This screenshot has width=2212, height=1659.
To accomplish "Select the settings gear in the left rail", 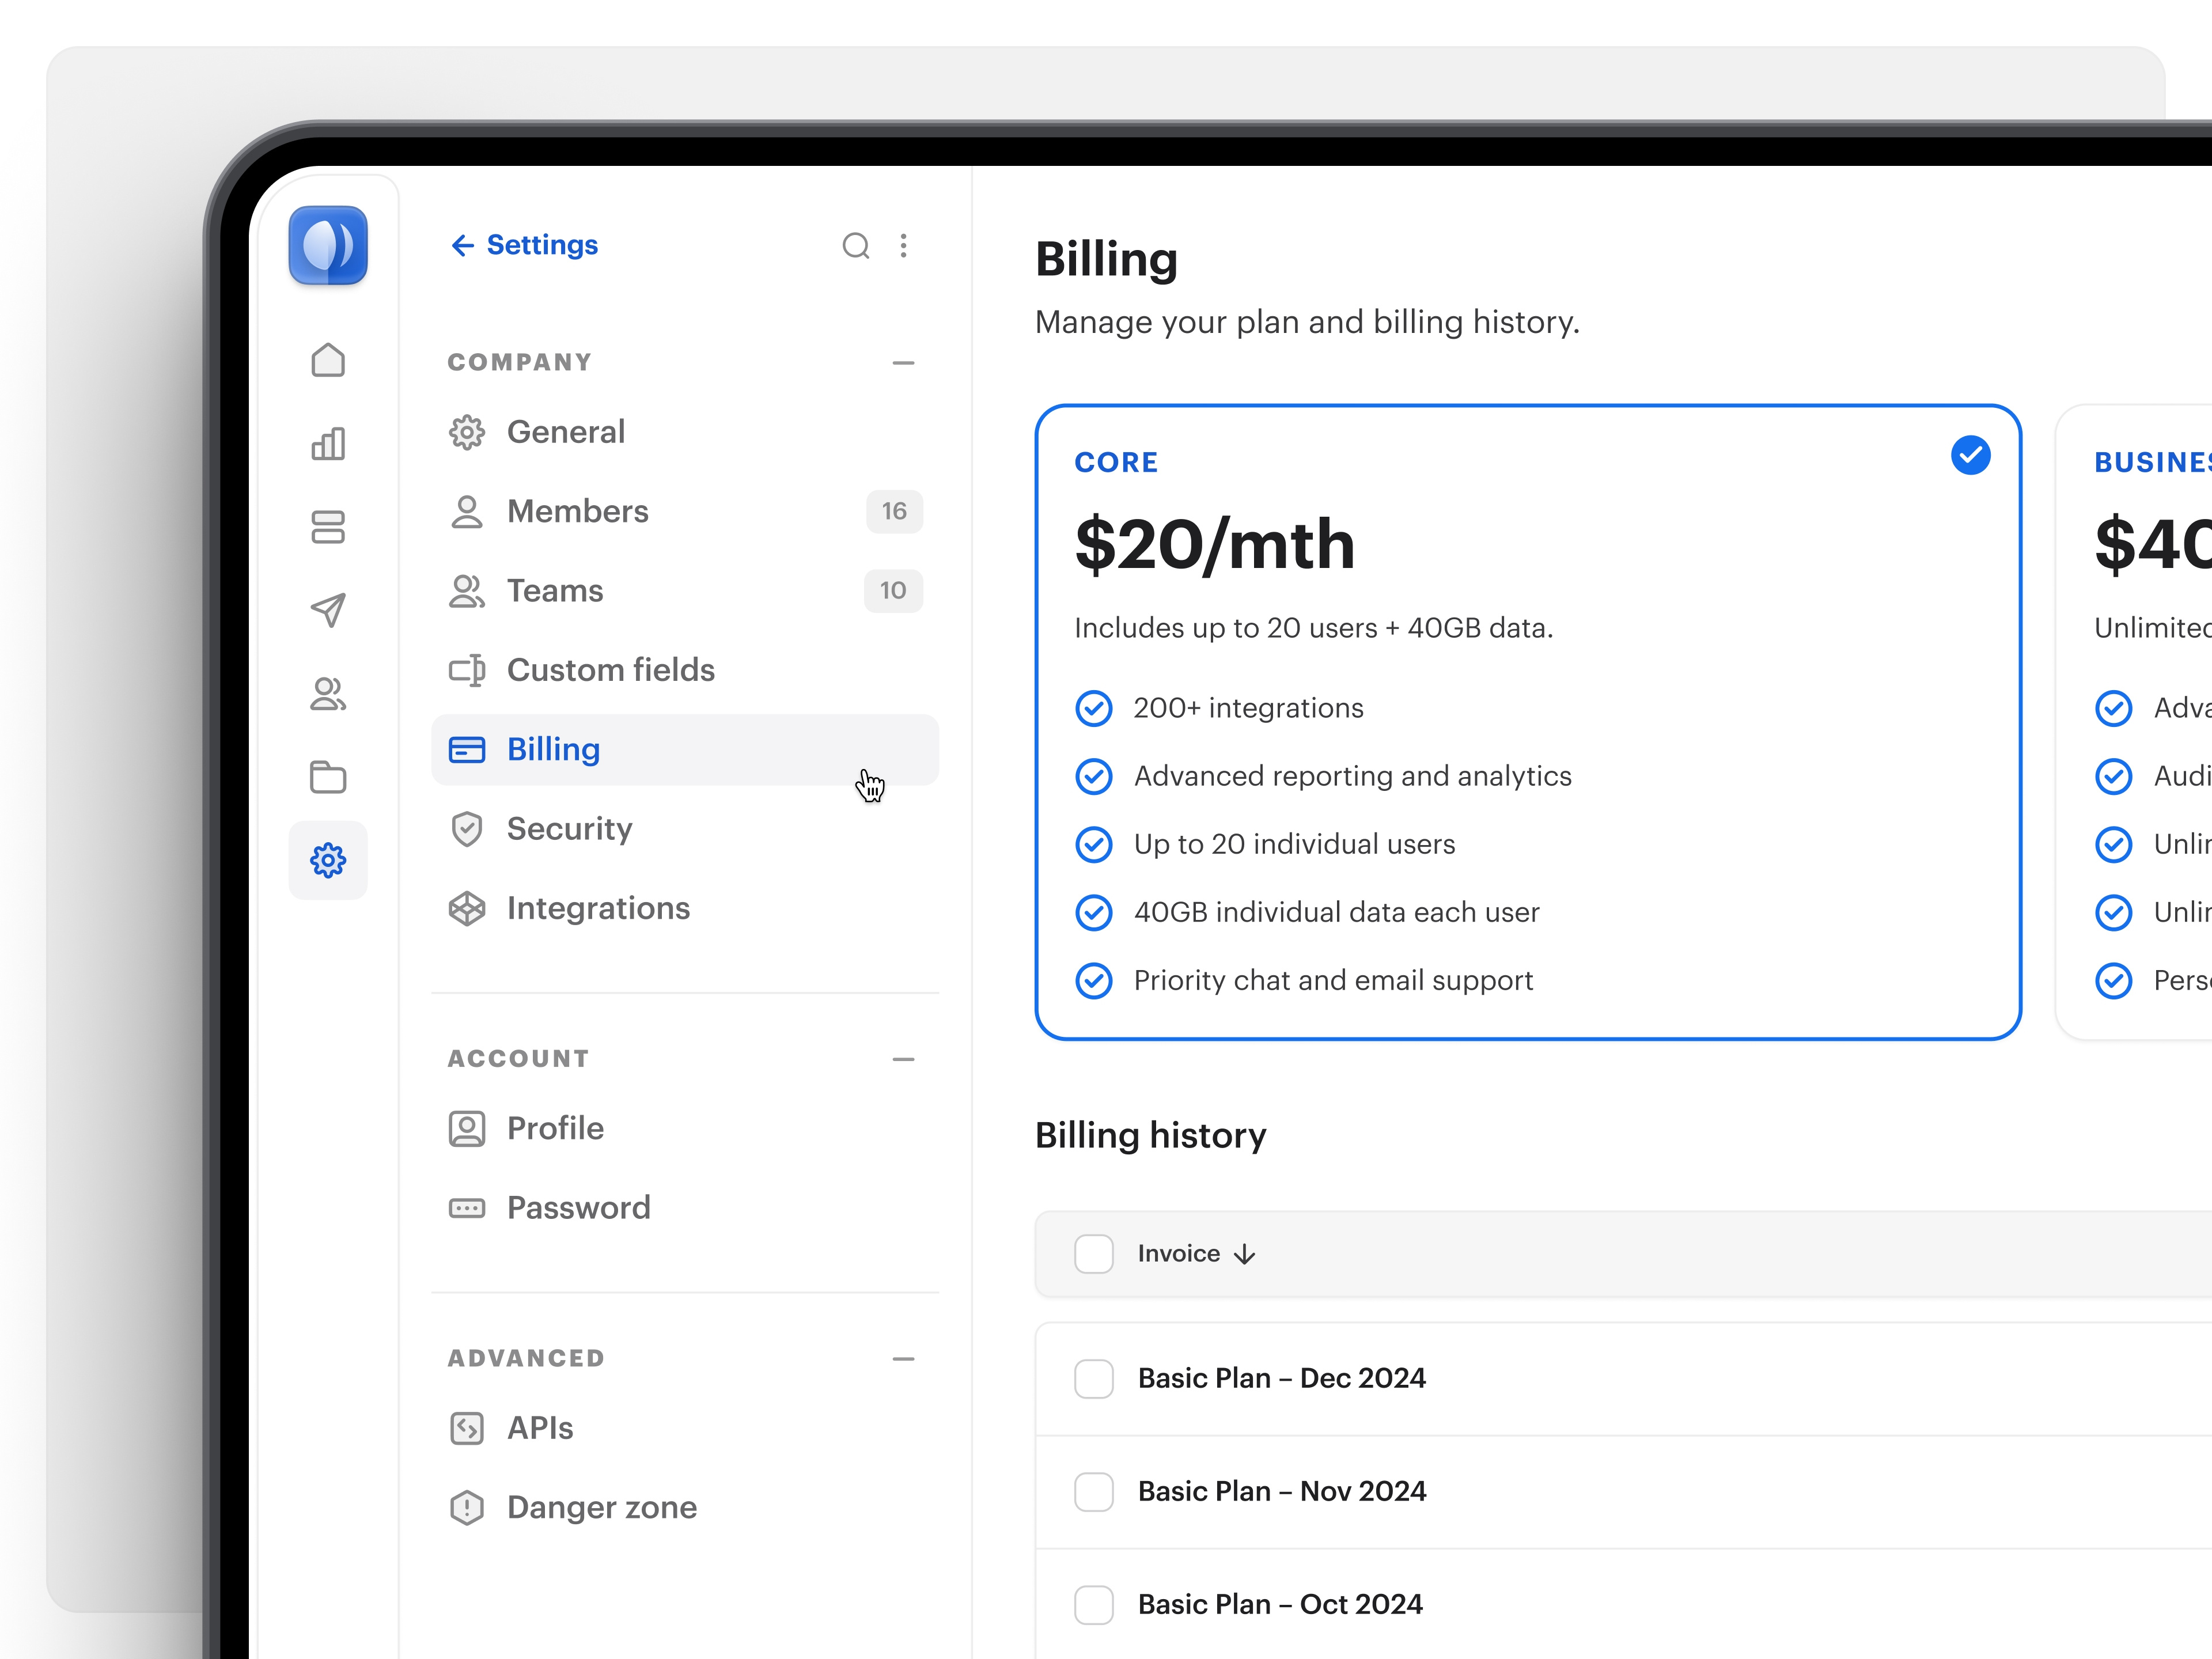I will (x=328, y=860).
